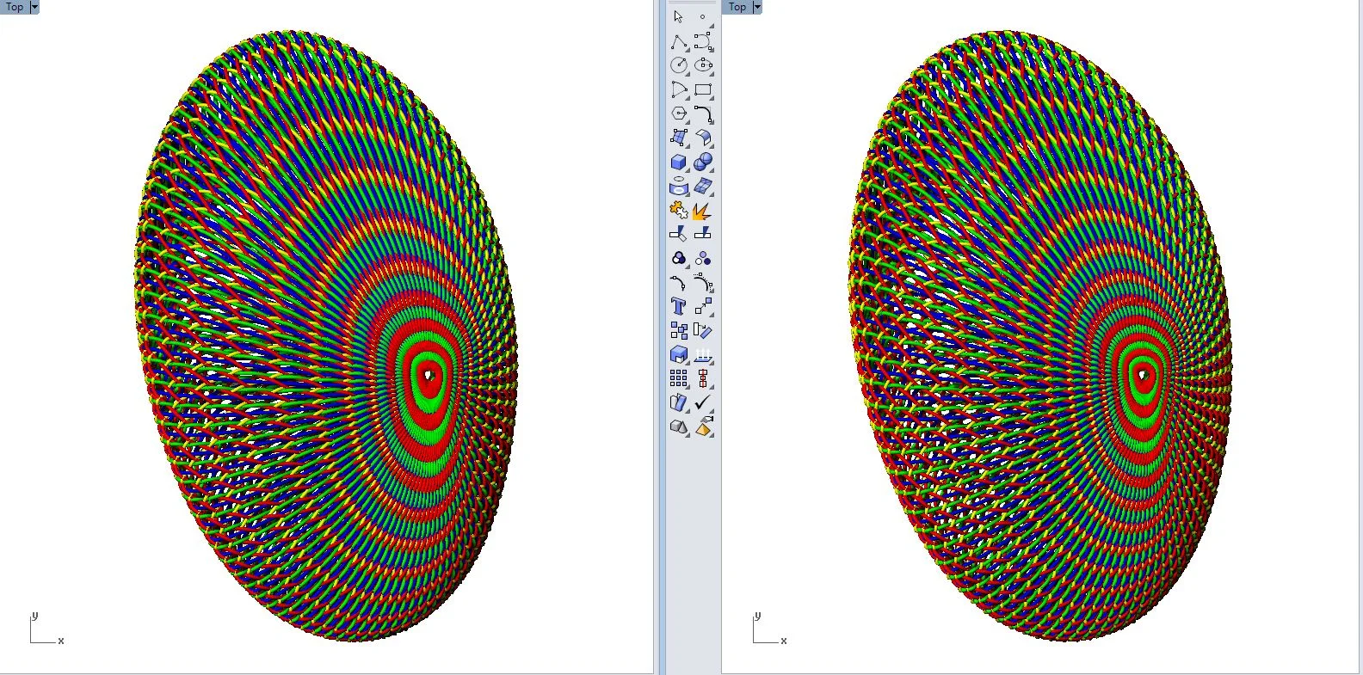Screen dimensions: 1363x675
Task: Click the Ungroup objects icon
Action: 703,258
